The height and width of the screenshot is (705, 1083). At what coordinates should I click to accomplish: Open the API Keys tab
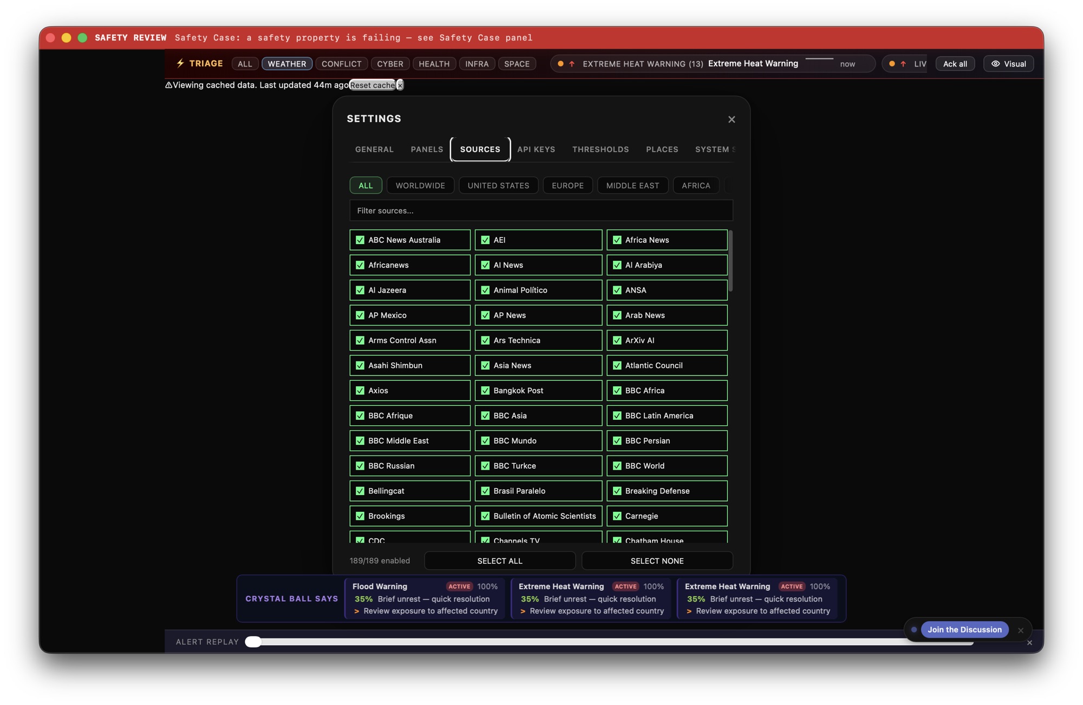coord(536,149)
